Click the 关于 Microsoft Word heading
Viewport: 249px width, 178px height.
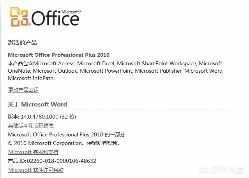point(37,104)
